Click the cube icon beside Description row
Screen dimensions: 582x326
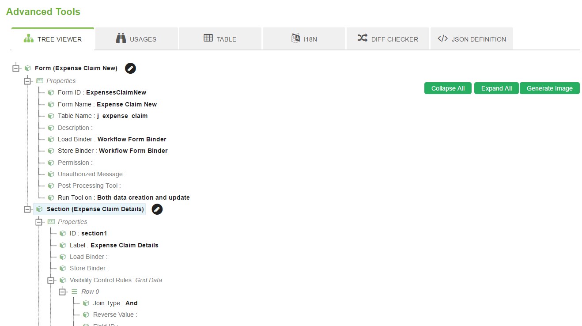tap(51, 128)
